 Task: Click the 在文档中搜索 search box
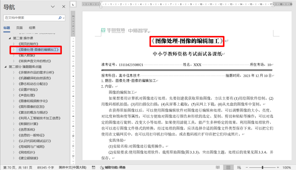tap(31, 18)
